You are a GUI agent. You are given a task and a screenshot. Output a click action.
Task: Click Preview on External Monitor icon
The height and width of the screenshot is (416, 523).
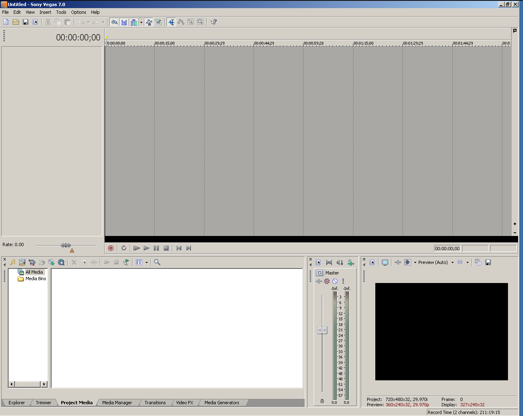(385, 262)
